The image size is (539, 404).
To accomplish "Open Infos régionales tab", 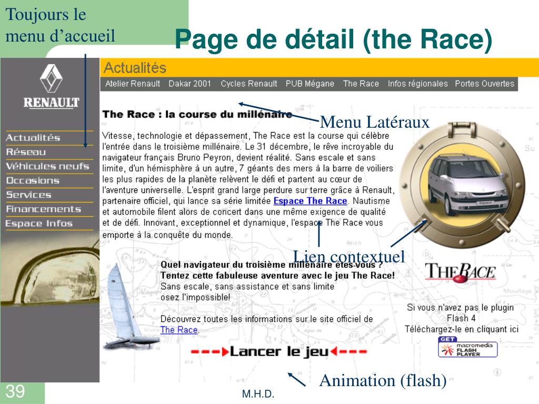I will (x=417, y=84).
